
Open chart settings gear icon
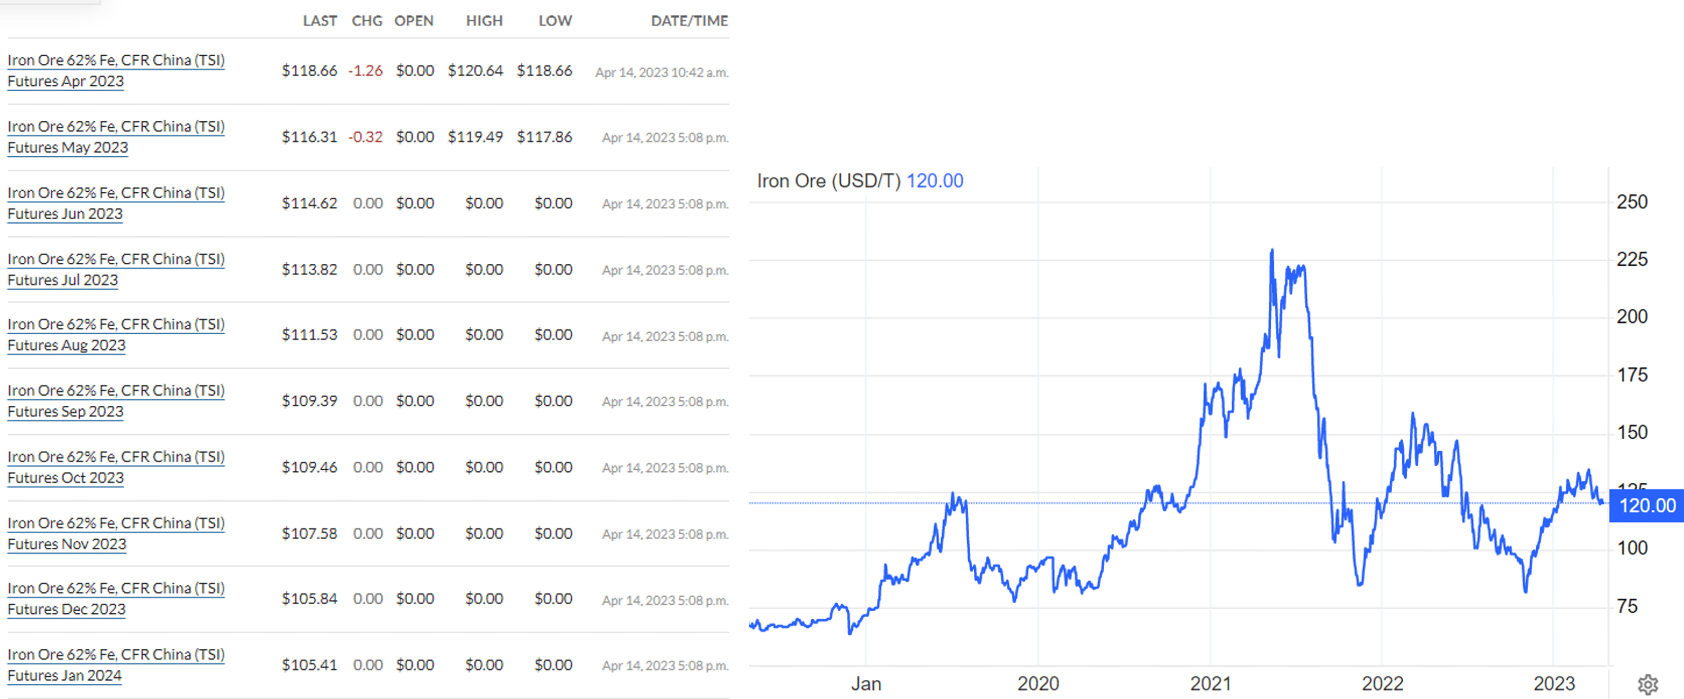point(1647,684)
